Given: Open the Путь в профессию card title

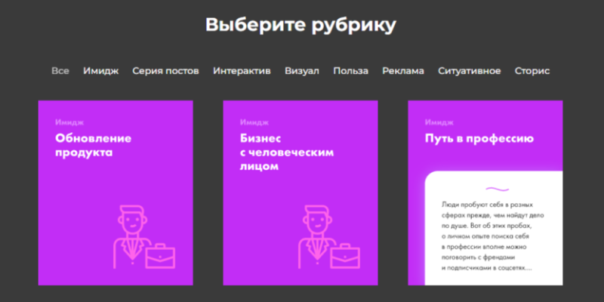Looking at the screenshot, I should point(479,138).
